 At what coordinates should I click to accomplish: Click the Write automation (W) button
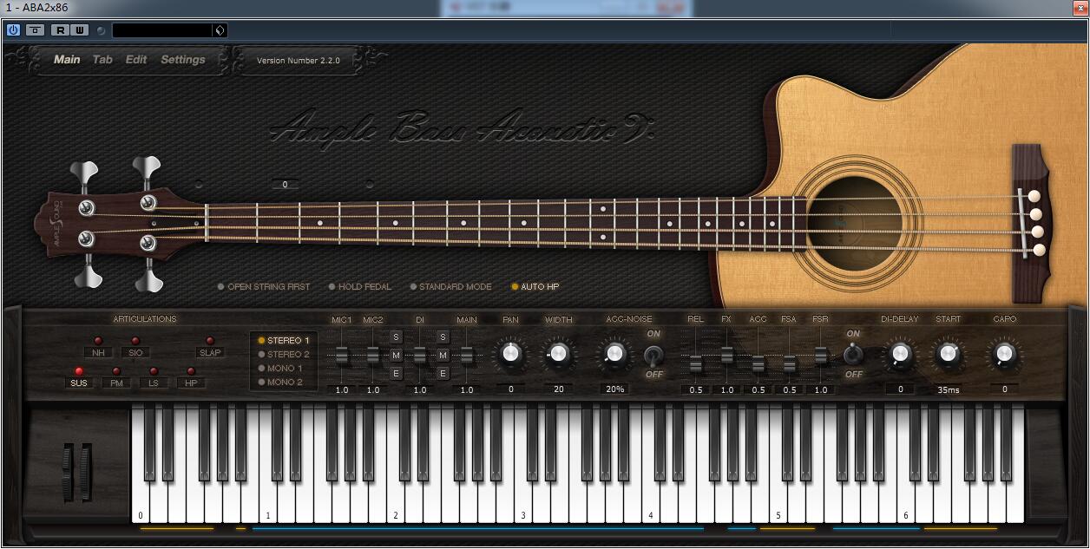(x=79, y=30)
